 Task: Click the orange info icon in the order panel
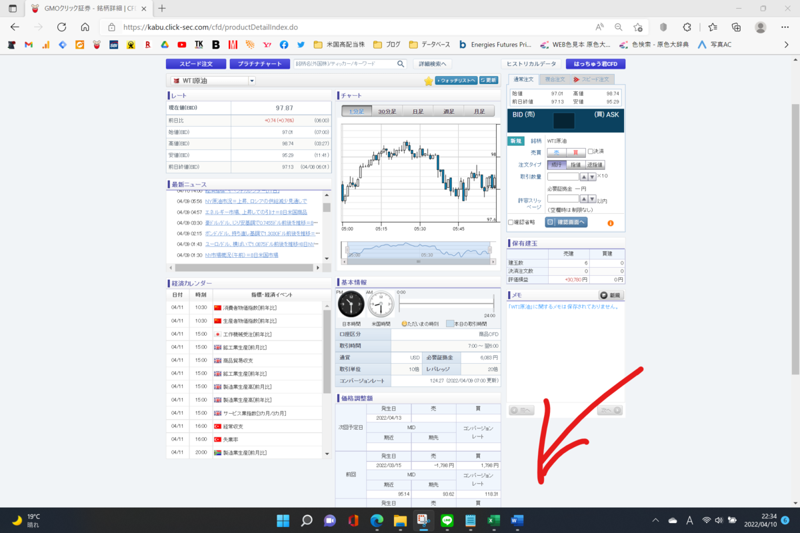tap(610, 223)
